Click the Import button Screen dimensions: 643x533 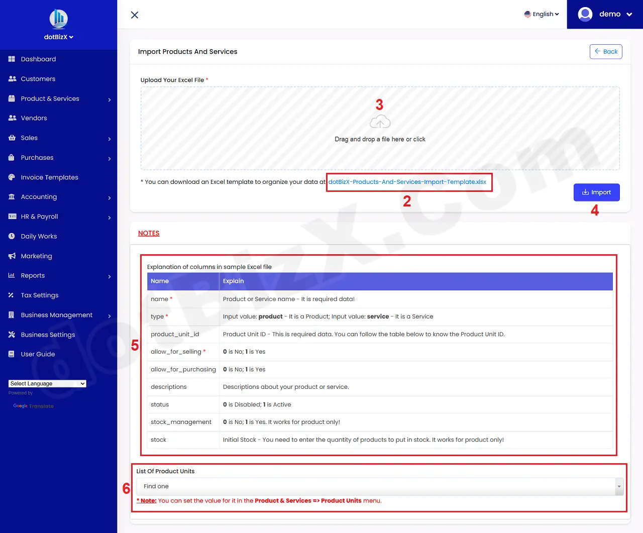pyautogui.click(x=596, y=192)
